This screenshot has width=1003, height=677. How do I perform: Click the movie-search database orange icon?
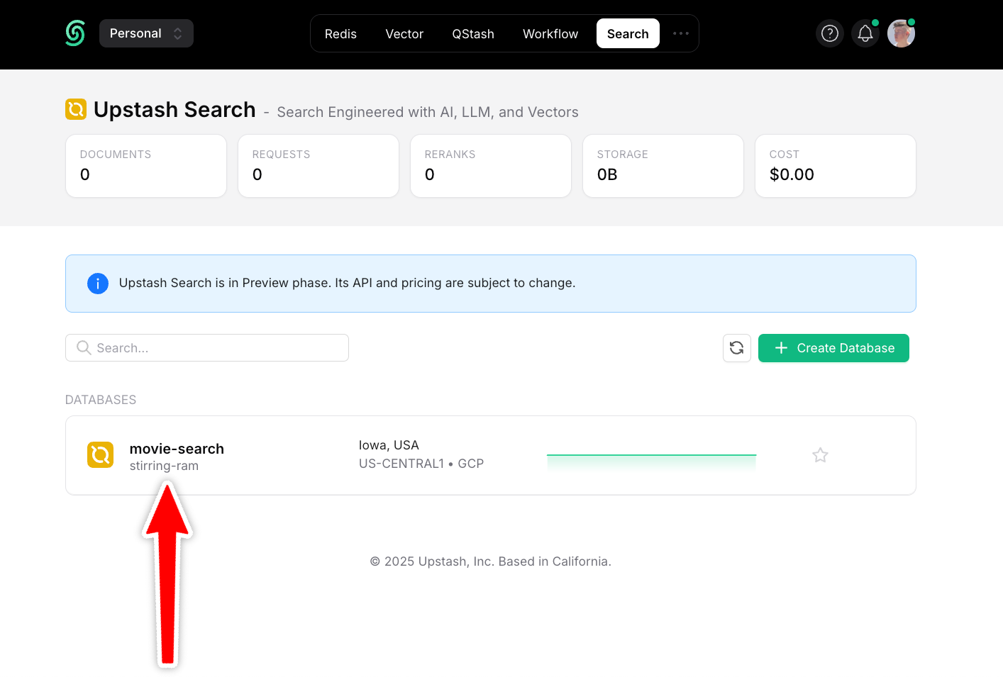[x=101, y=455]
